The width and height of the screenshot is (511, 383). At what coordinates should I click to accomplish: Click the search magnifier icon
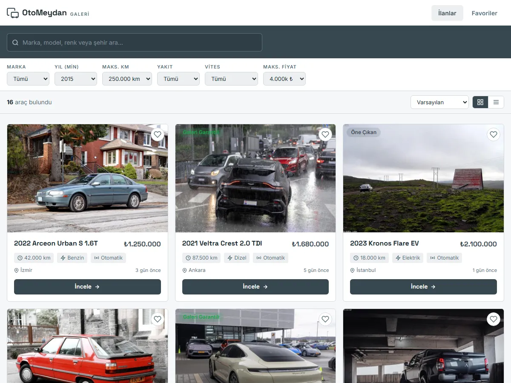pos(15,43)
